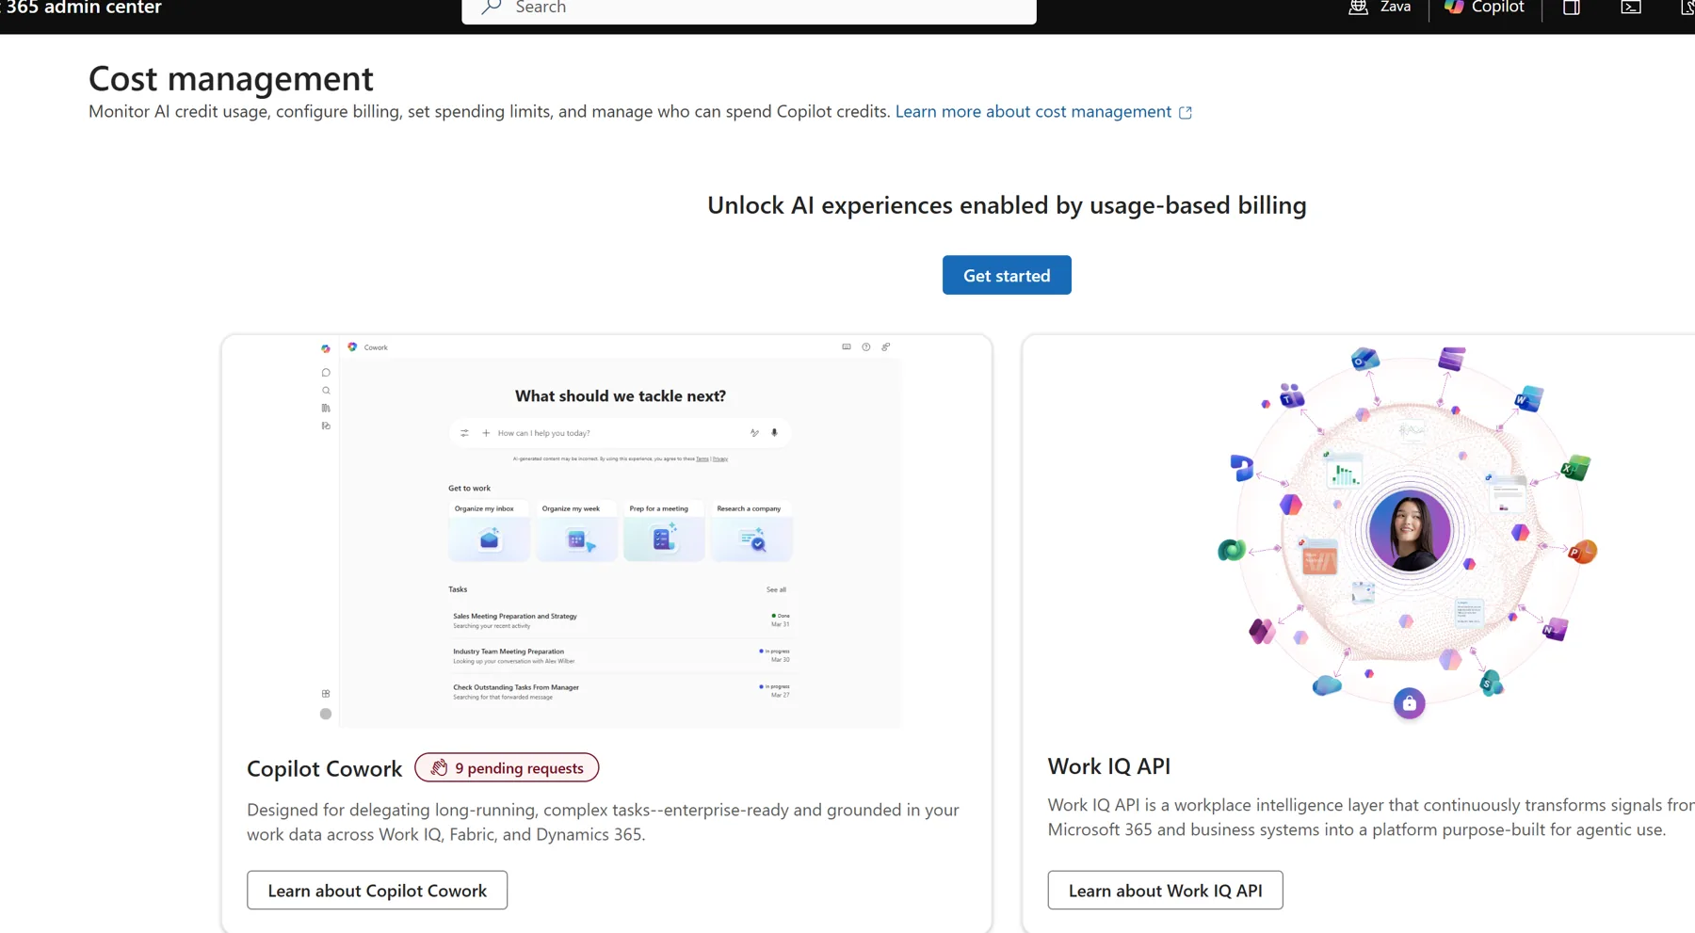Viewport: 1695px width, 933px height.
Task: Open the Cloud Shell terminal icon
Action: pos(1631,8)
